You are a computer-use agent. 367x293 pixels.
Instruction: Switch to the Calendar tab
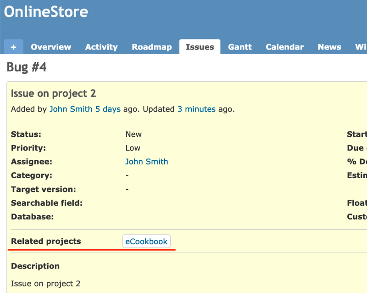284,47
